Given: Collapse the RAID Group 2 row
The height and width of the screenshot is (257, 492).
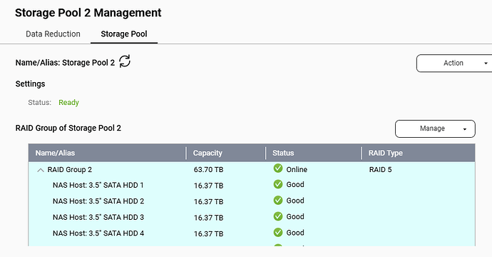Looking at the screenshot, I should point(41,171).
